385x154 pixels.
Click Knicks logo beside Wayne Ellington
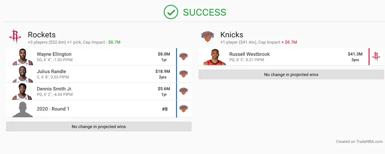184,56
